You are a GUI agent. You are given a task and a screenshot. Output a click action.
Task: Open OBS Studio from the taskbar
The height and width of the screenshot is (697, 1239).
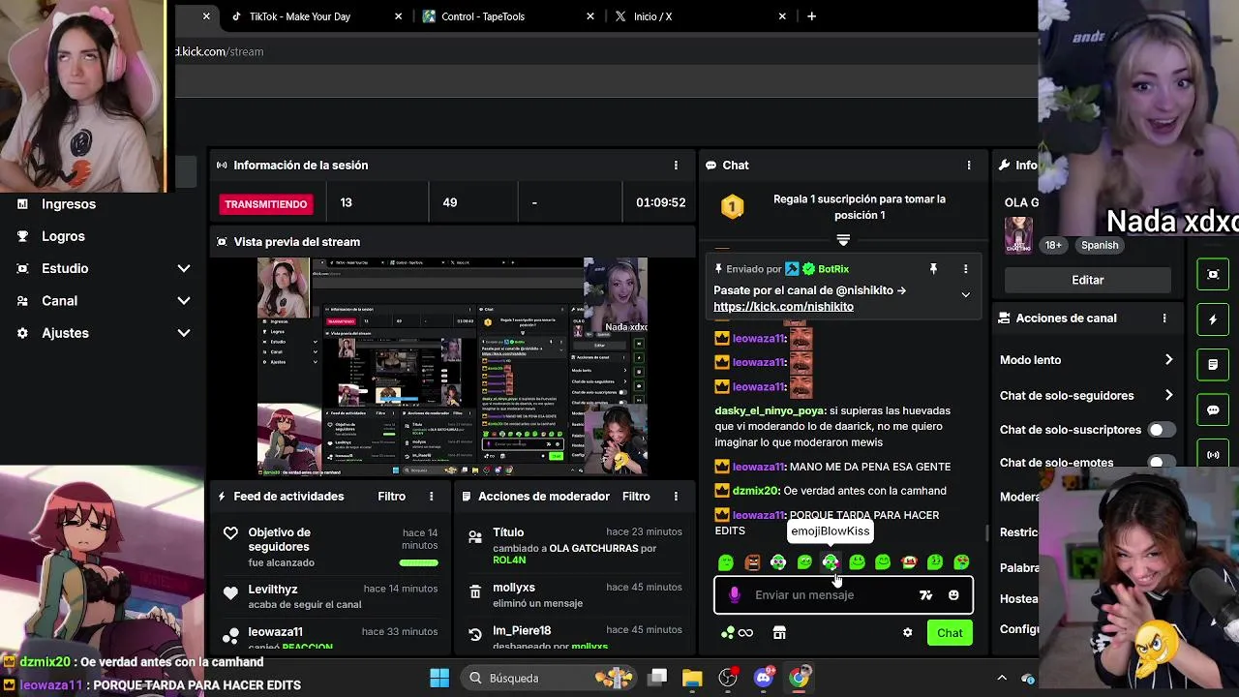tap(728, 678)
